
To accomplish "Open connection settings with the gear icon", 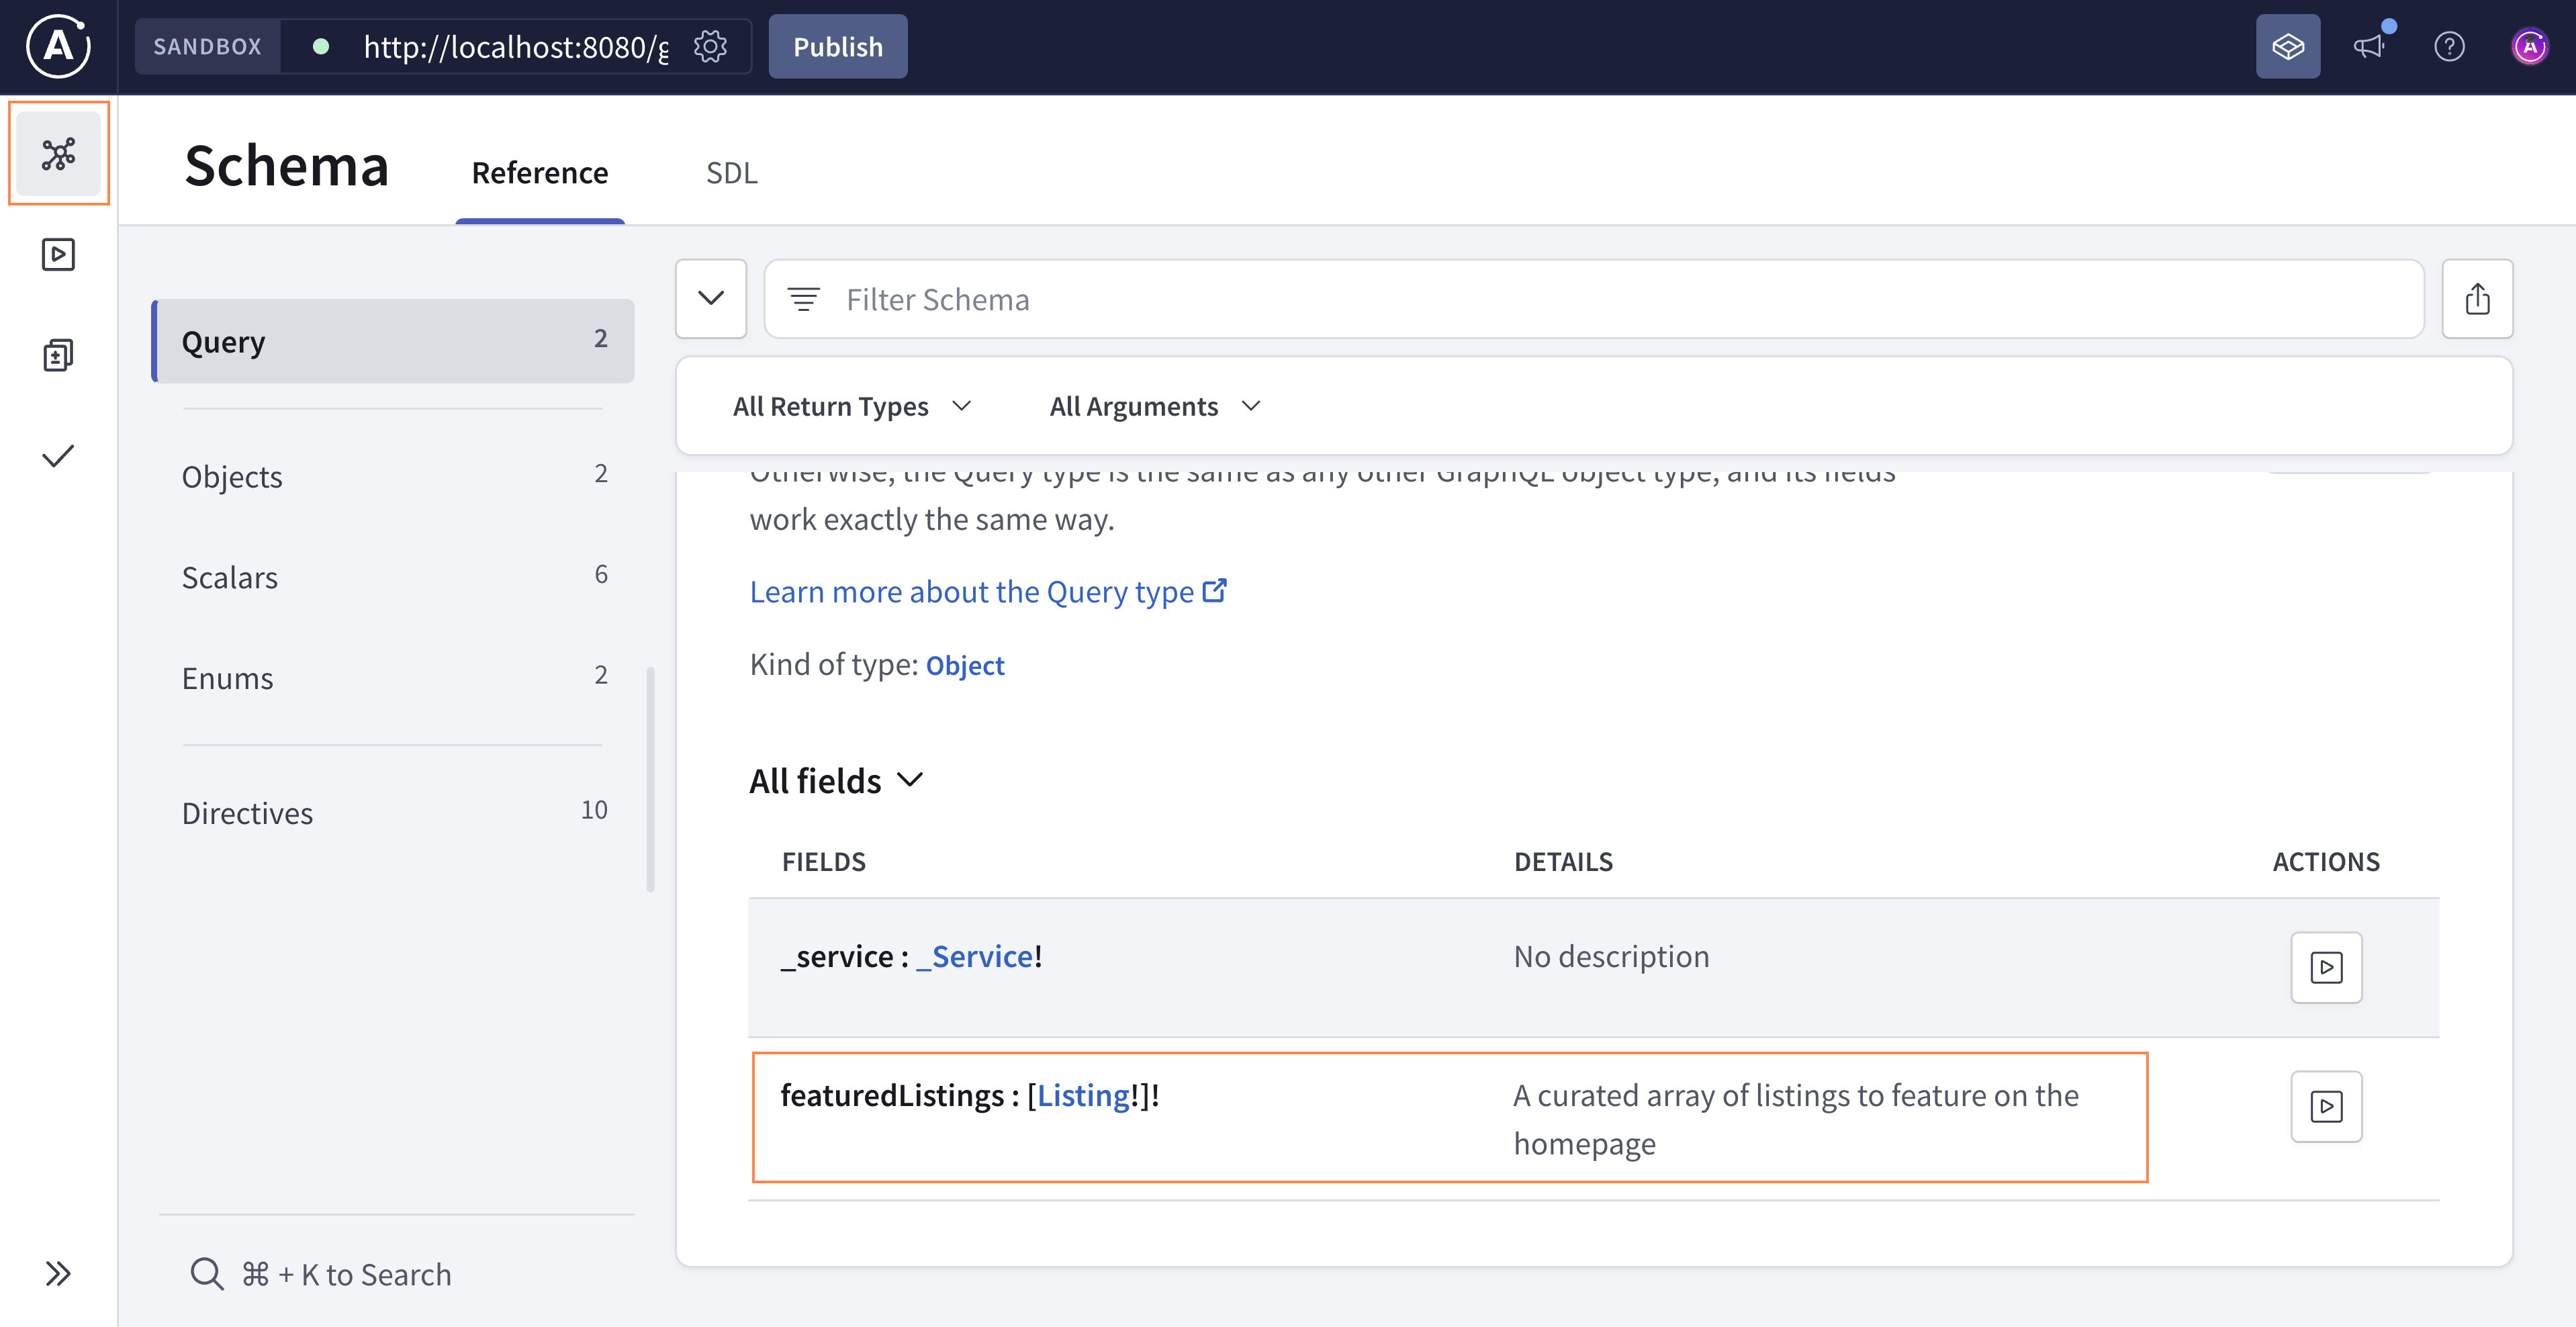I will tap(711, 46).
